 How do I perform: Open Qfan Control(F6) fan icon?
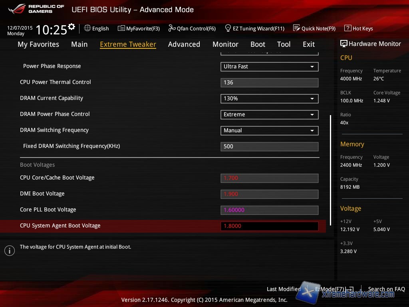(x=172, y=28)
